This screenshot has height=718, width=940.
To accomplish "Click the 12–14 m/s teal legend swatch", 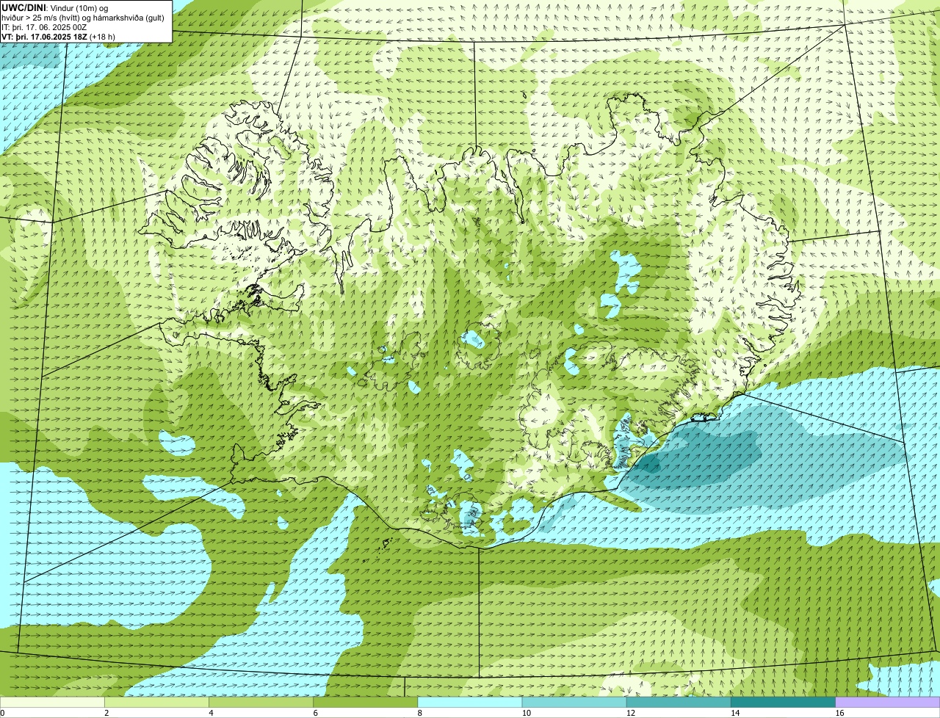I will [679, 703].
